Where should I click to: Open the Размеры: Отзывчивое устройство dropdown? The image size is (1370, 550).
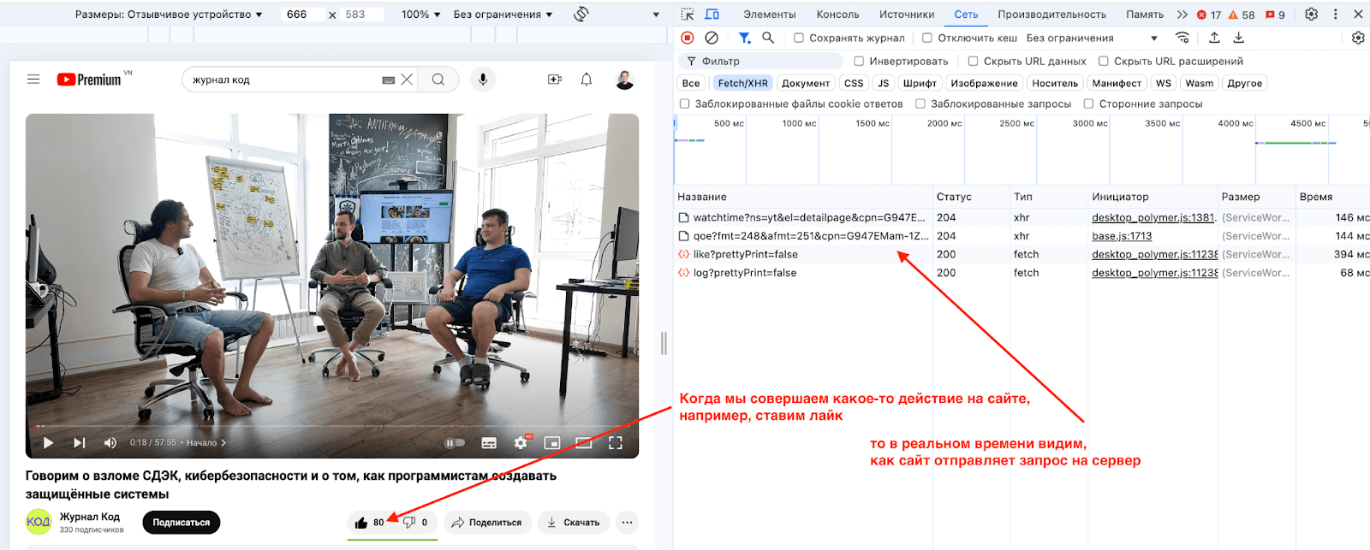169,14
